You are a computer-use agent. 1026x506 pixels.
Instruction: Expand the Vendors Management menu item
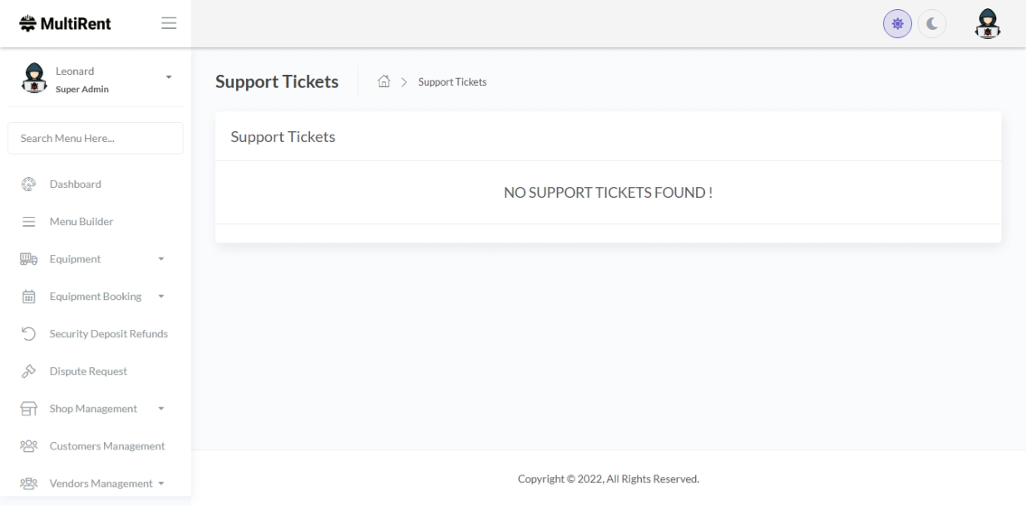pyautogui.click(x=101, y=484)
